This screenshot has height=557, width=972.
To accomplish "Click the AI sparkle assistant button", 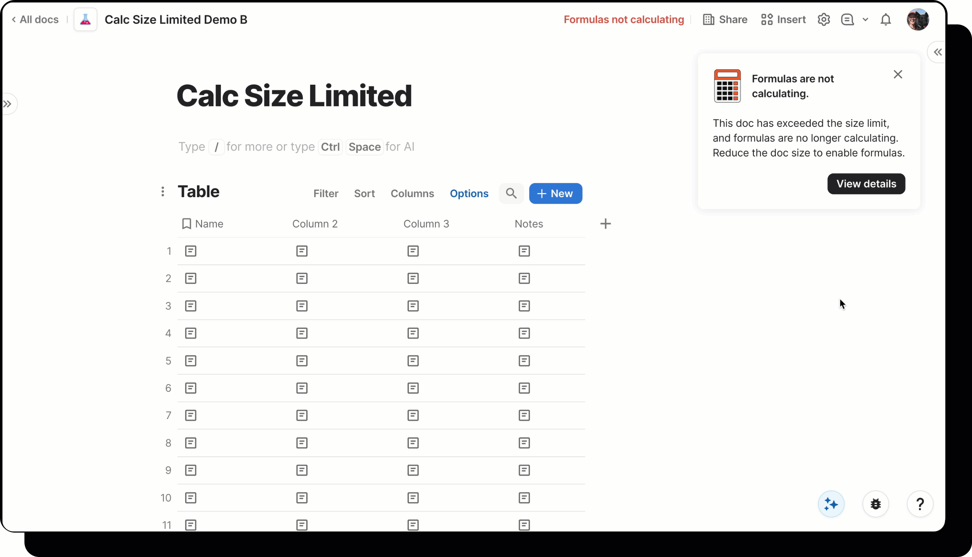I will [x=831, y=504].
